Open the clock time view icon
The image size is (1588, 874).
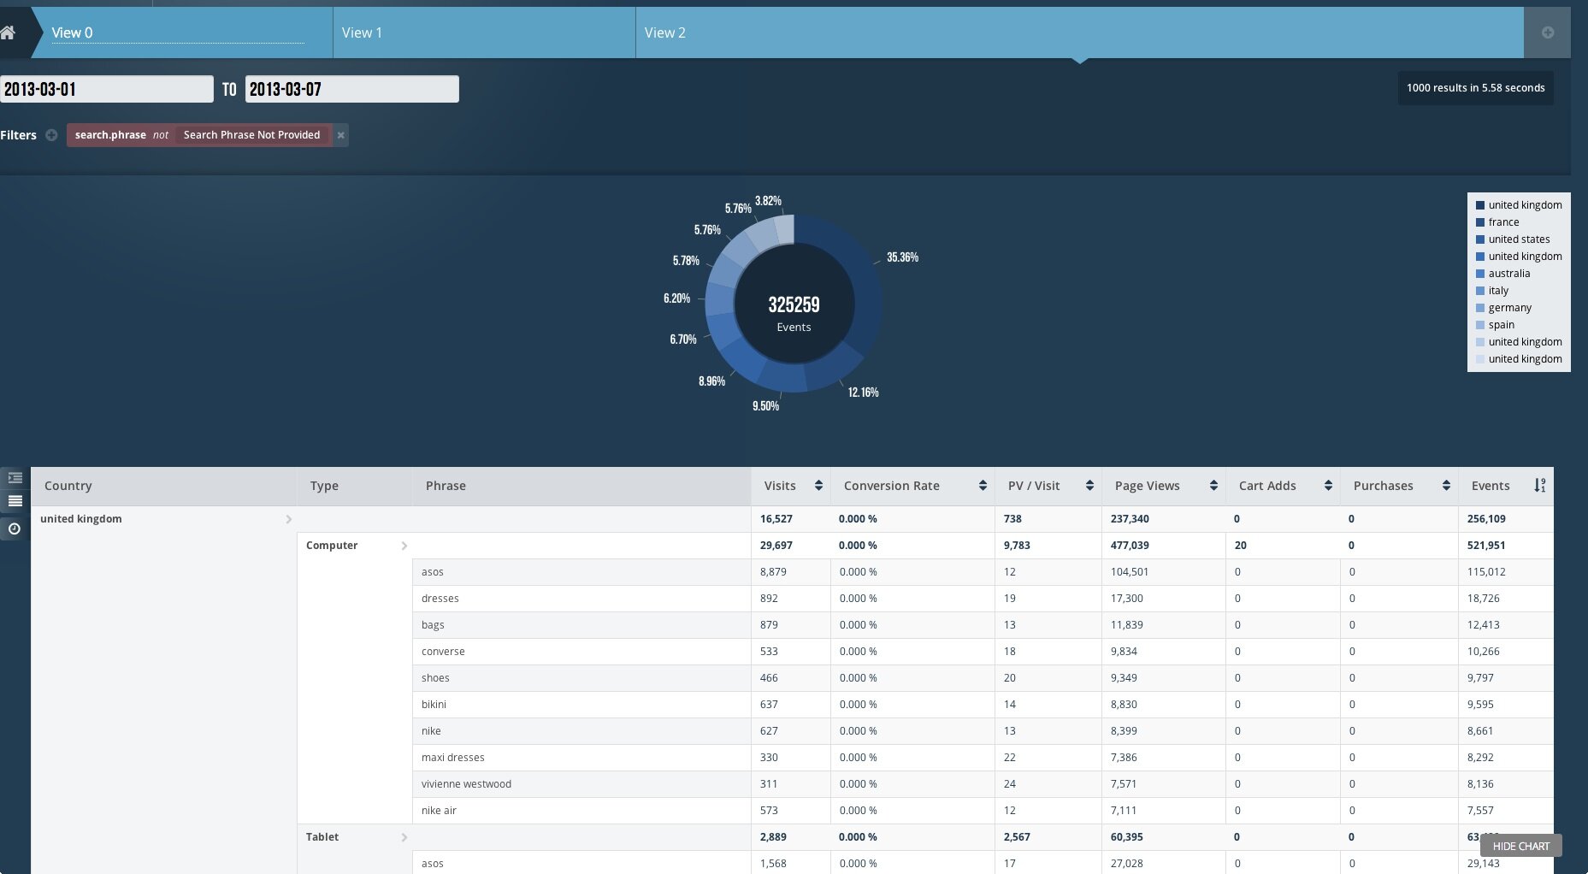[x=15, y=529]
